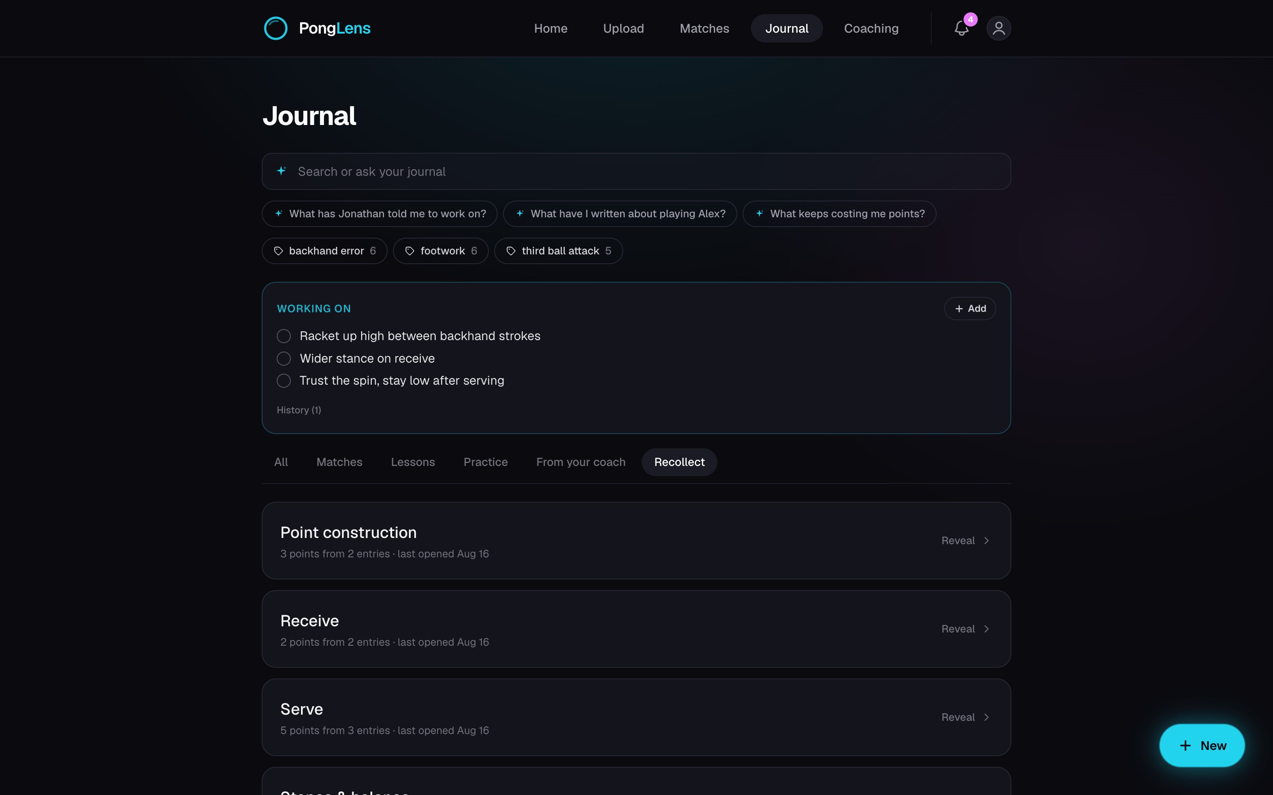Click the Add button in Working On
Screen dimensions: 1273x795
[x=970, y=309]
